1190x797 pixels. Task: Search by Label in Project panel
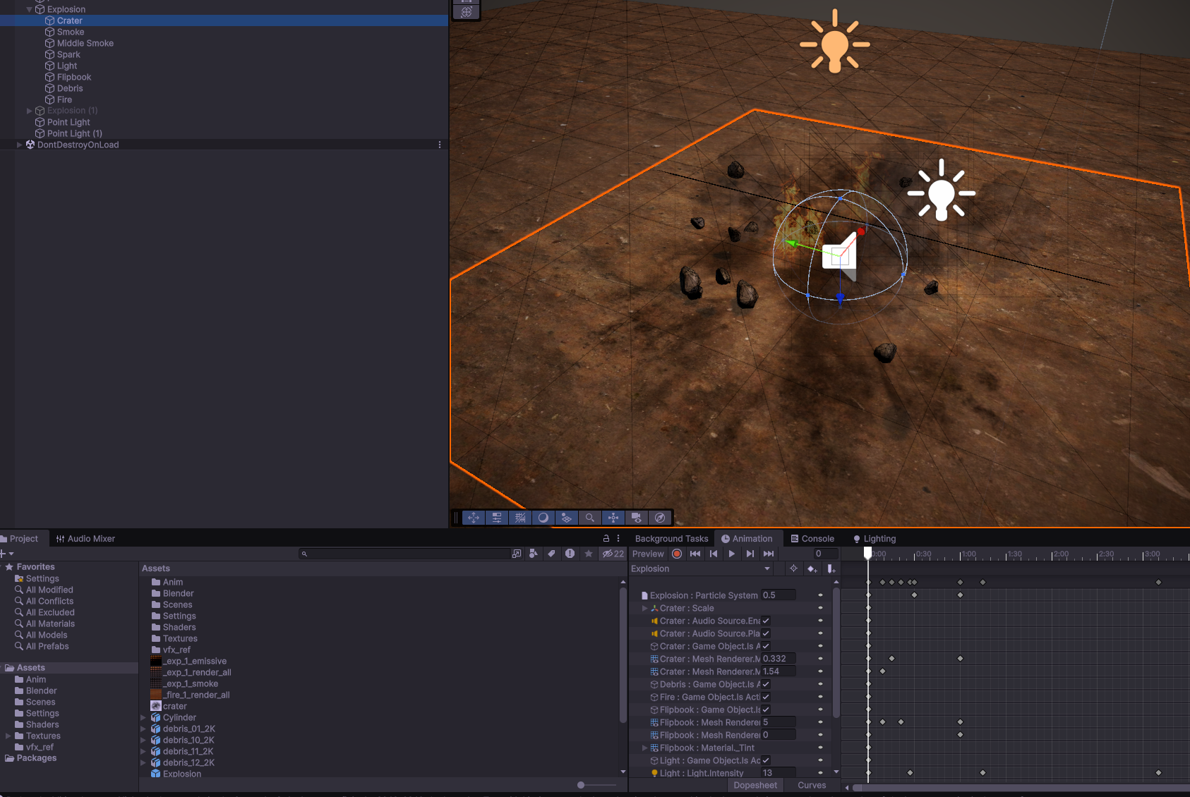[x=551, y=554]
